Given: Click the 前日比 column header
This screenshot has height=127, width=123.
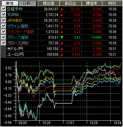Looking at the screenshot, I should tap(71, 3).
